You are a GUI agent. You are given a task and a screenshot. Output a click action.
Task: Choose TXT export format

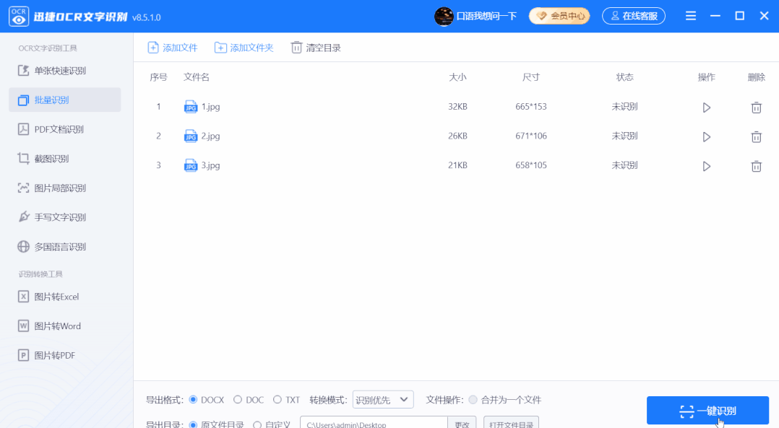coord(287,400)
